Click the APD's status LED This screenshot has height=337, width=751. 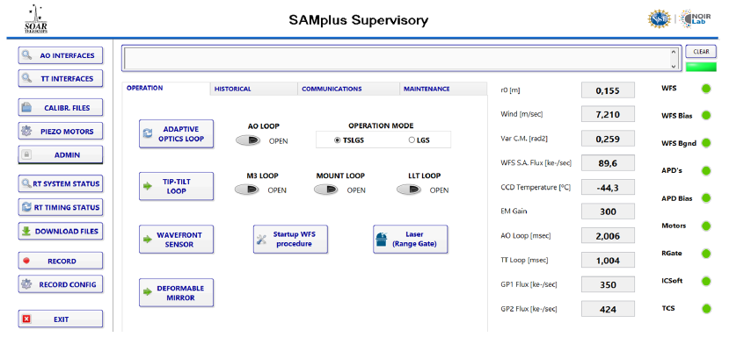(706, 170)
